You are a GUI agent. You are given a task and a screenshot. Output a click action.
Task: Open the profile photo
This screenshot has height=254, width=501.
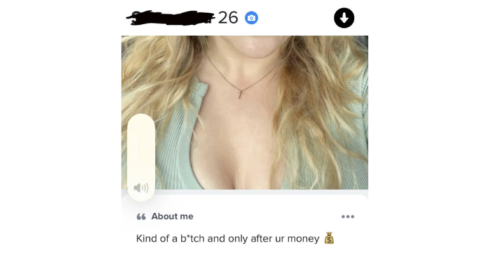[x=245, y=112]
